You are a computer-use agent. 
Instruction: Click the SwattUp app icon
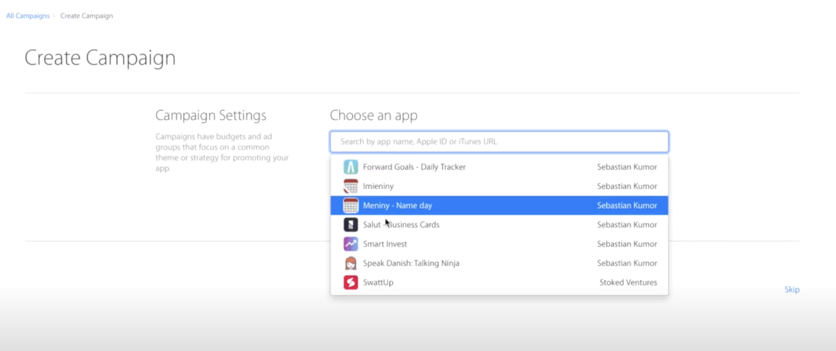coord(350,282)
